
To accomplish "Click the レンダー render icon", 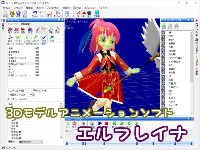I will (67, 14).
